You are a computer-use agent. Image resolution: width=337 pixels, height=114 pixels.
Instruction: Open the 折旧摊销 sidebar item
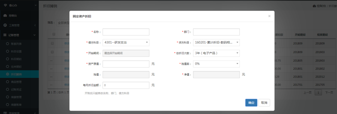(x=19, y=74)
